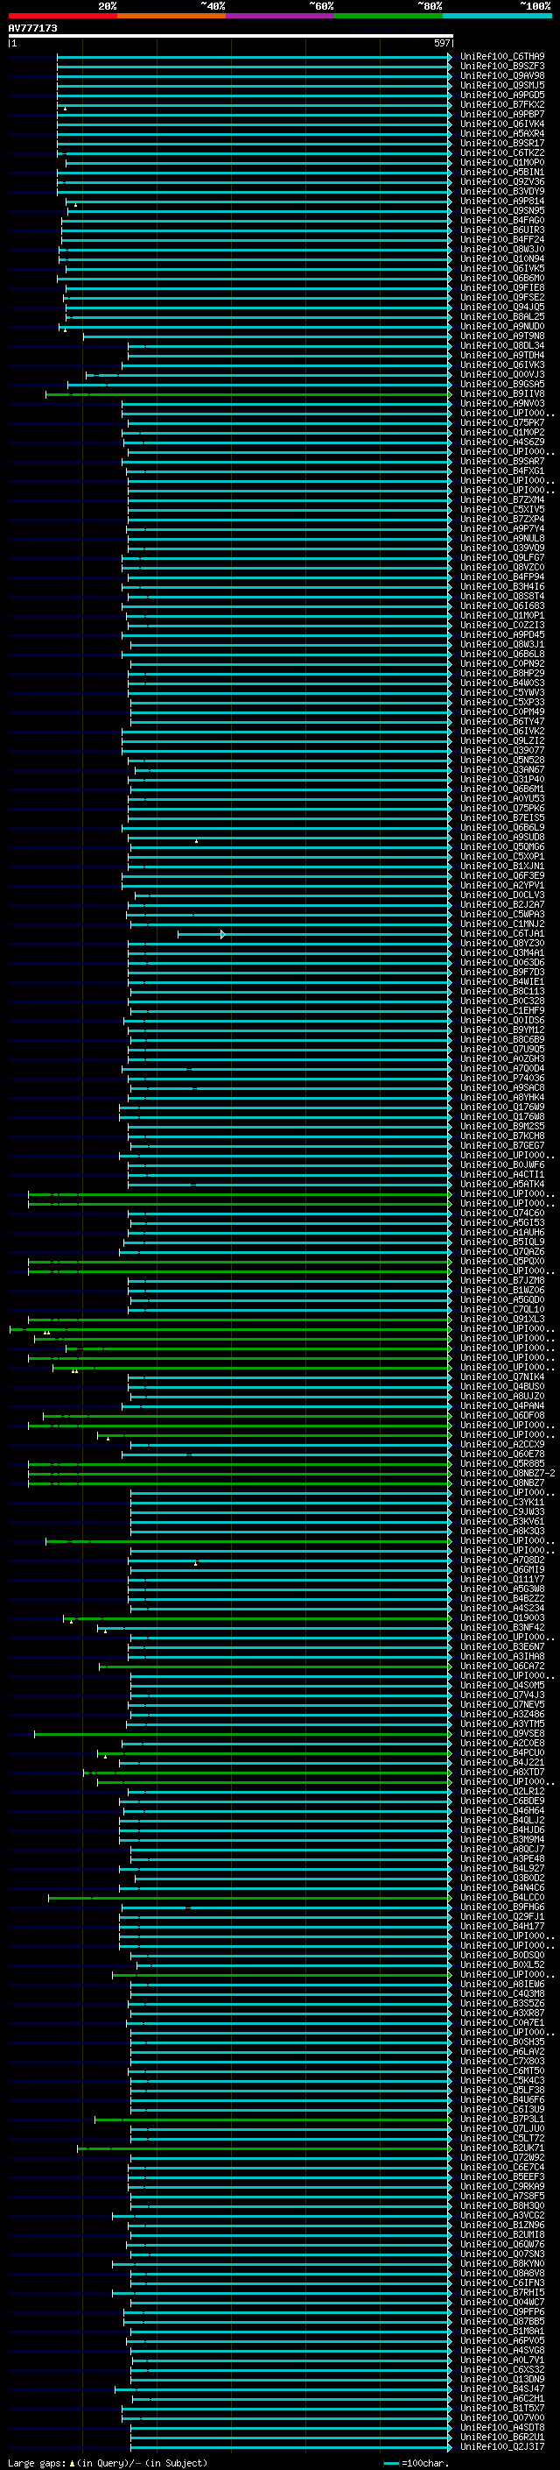Select the UniRef100_B3VDY9 label
Viewport: 560px width, 2470px height.
tap(501, 191)
